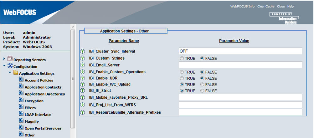Click help icon for IBI_Cluster_Sync_Interval
314x138 pixels.
click(x=82, y=51)
